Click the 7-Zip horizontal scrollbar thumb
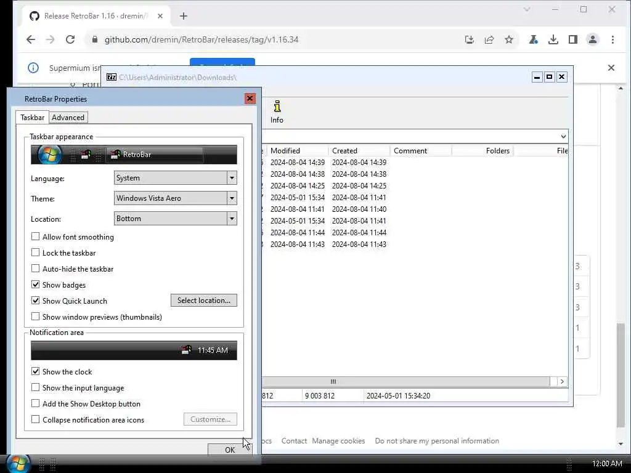 [x=405, y=381]
